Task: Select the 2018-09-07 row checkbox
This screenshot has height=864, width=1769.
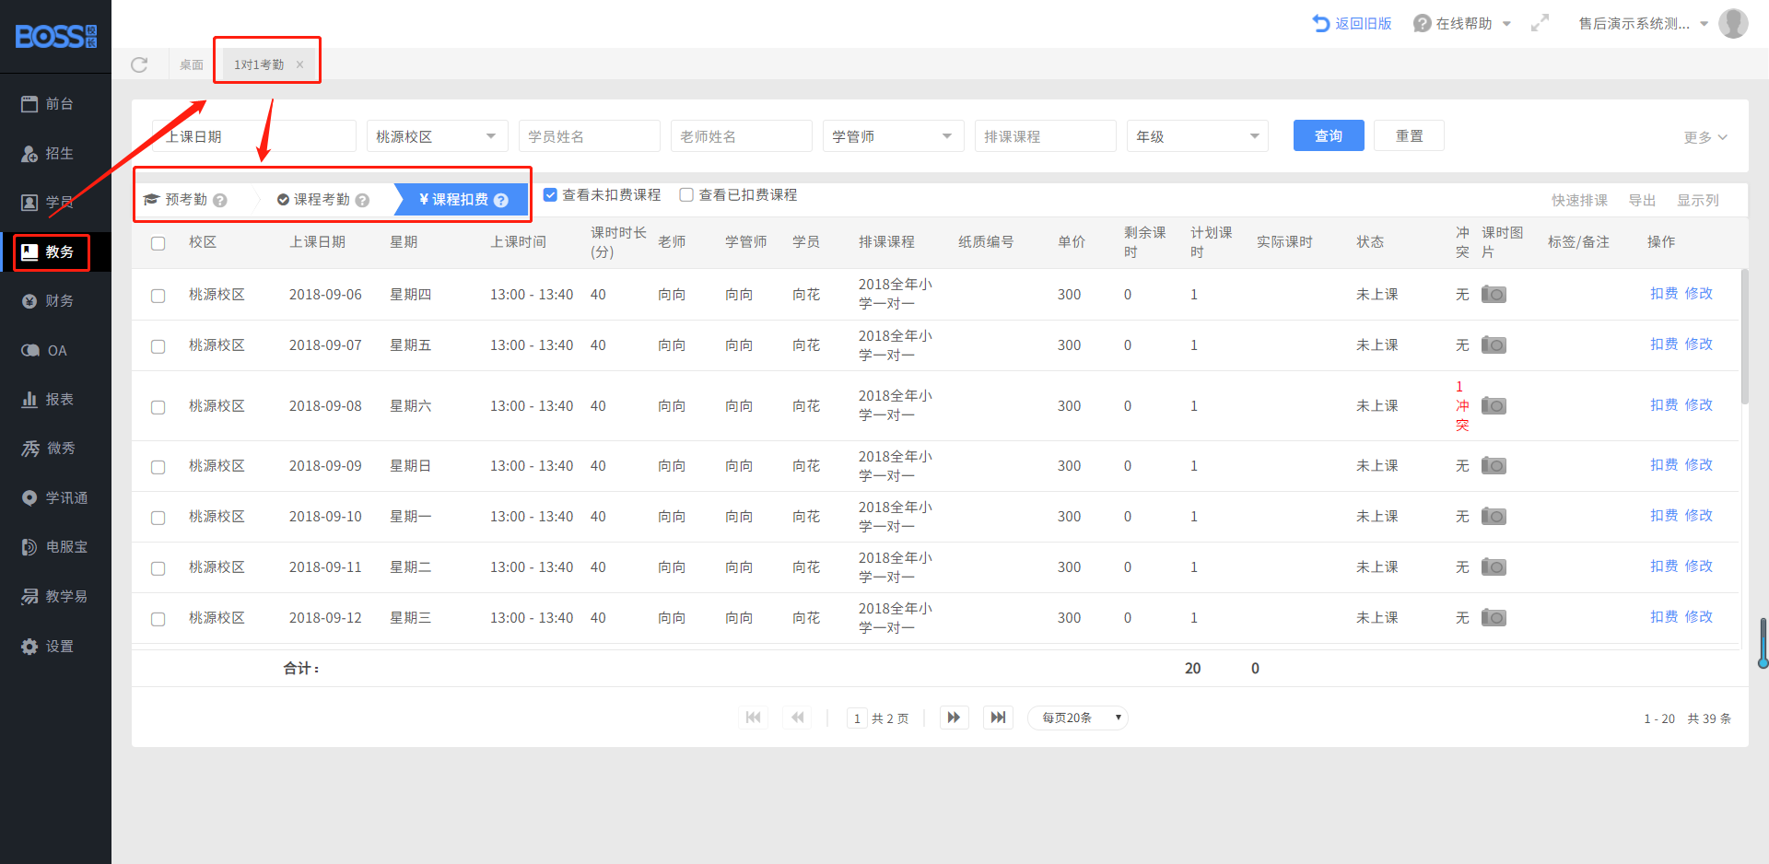Action: (158, 346)
